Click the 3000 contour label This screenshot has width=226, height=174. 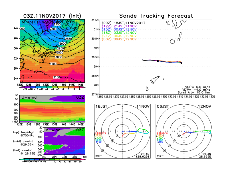[60, 52]
